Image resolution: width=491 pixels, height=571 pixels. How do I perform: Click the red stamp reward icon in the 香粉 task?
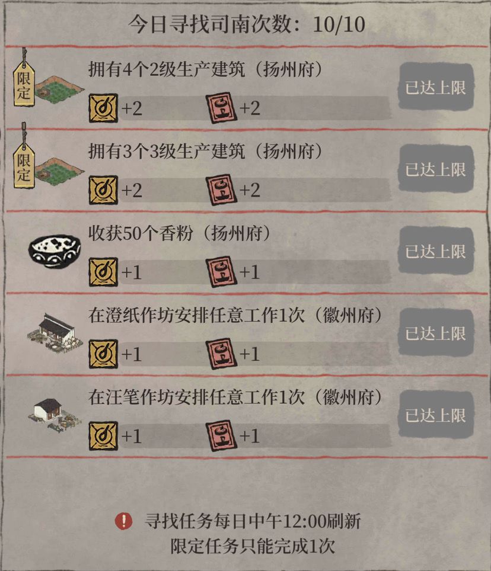pyautogui.click(x=221, y=272)
